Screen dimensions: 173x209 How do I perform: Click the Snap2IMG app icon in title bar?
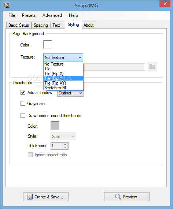tap(6, 5)
